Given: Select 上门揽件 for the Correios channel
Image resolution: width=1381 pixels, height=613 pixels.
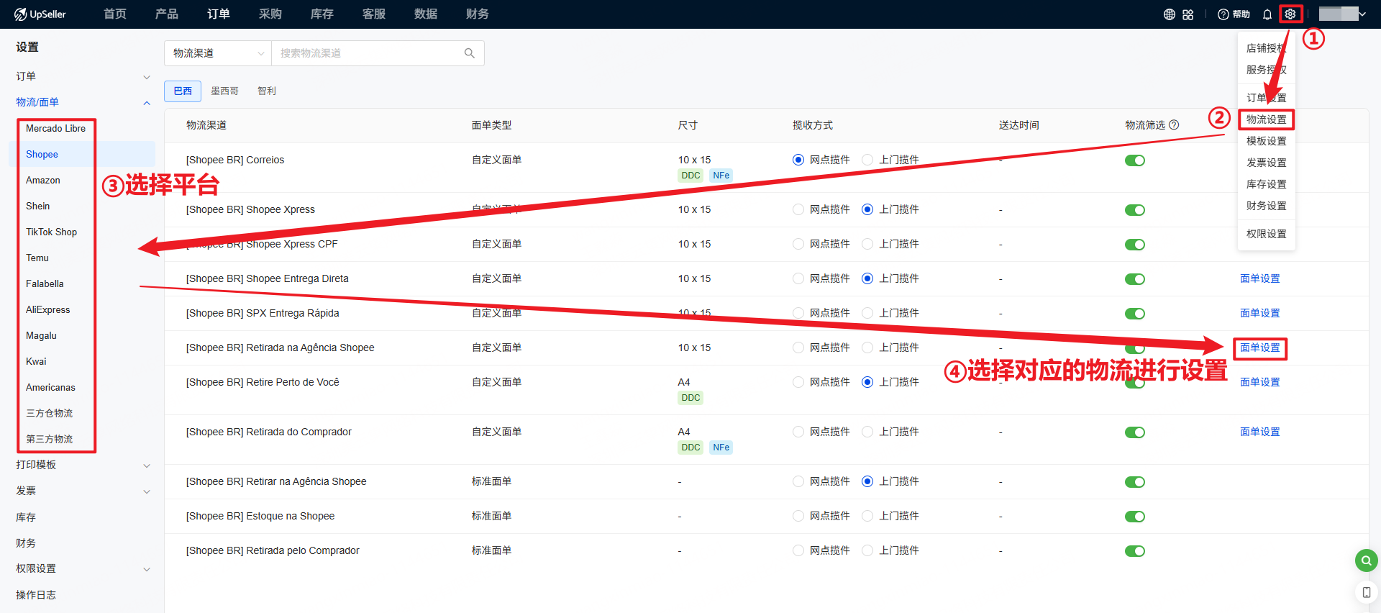Looking at the screenshot, I should pyautogui.click(x=867, y=160).
